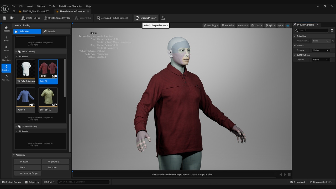
Task: Click Create Full Rig in the toolbar
Action: pyautogui.click(x=30, y=18)
